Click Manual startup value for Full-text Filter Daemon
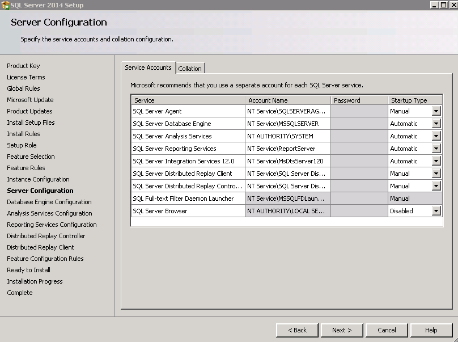The height and width of the screenshot is (342, 458). pyautogui.click(x=415, y=199)
